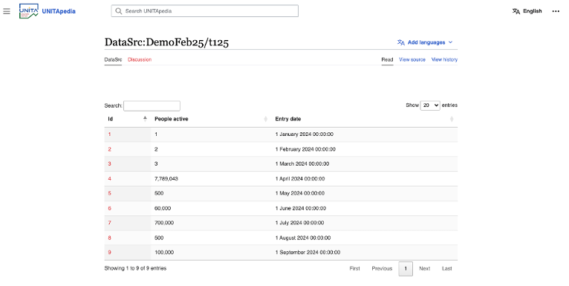Click the Last pagination button
The image size is (569, 286).
coord(446,269)
